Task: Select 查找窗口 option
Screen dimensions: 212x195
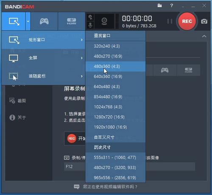Action: tap(115, 36)
